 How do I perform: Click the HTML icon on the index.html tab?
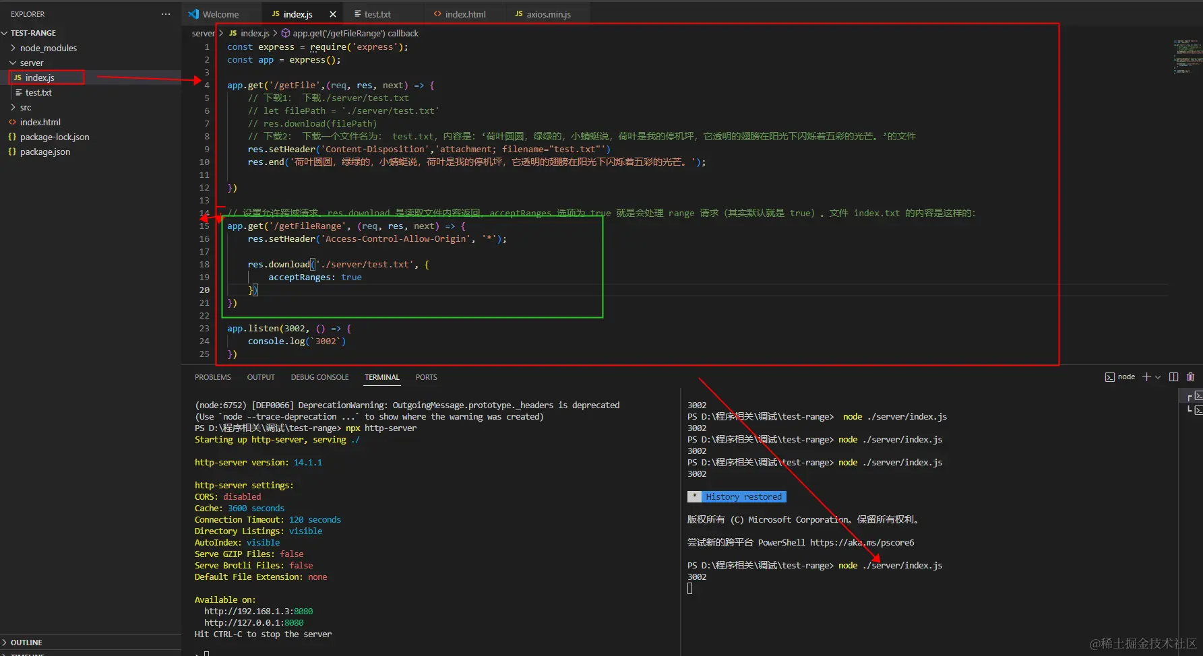437,13
